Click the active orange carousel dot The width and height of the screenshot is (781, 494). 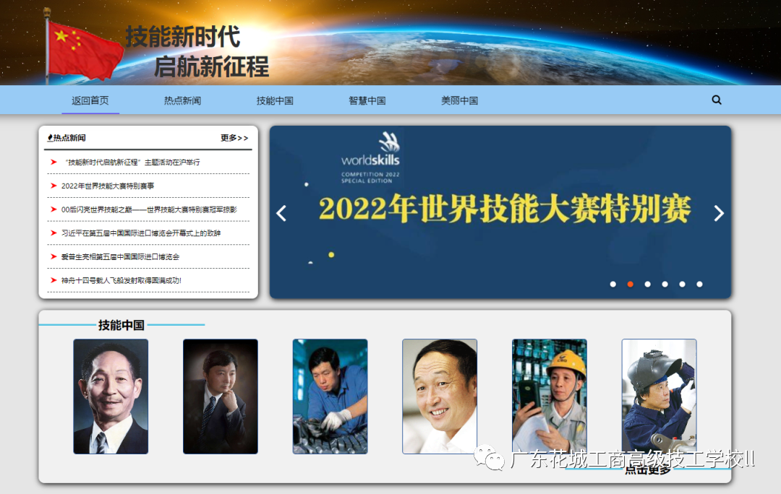(630, 284)
